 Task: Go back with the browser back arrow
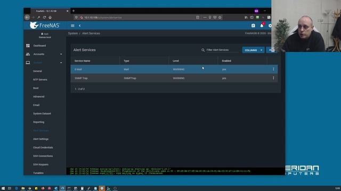[27, 18]
